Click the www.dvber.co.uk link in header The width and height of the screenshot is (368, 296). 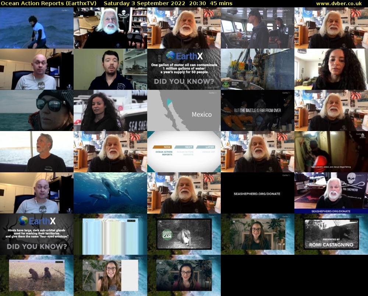339,4
